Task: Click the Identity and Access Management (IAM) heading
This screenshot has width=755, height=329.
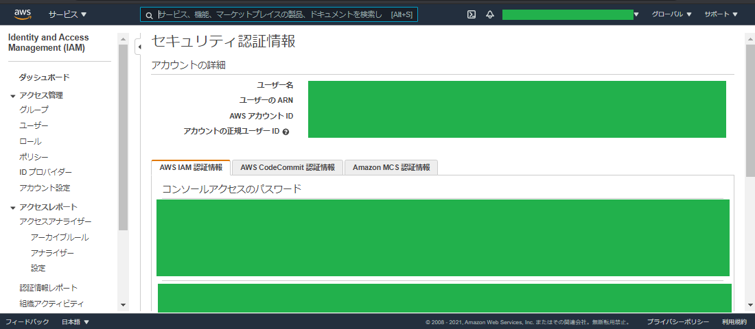Action: [49, 42]
